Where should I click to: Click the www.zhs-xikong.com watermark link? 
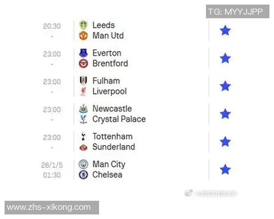click(49, 208)
